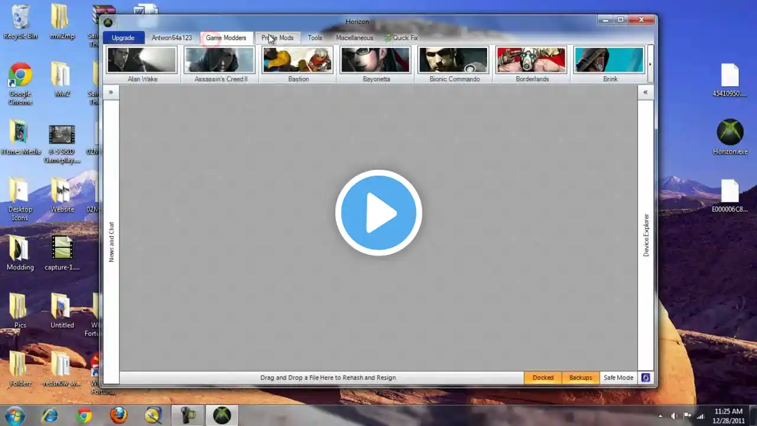Switch to the Game Modders tab
Viewport: 757px width, 426px height.
click(x=226, y=38)
